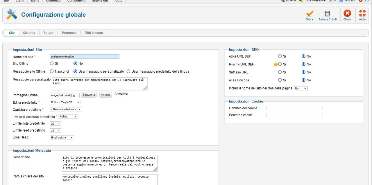Switch to the Permessi tab
This screenshot has height=185, width=372.
pyautogui.click(x=69, y=33)
